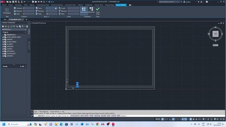The image size is (226, 127).
Task: Click the search magnifier icon in title bar
Action: (x=181, y=2)
